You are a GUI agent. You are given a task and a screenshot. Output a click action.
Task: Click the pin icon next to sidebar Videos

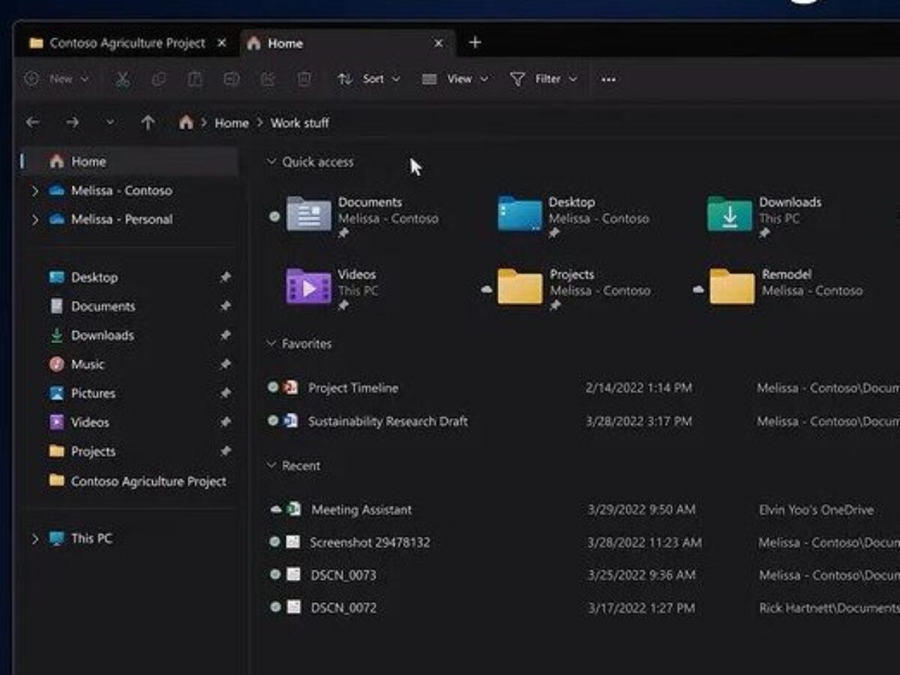coord(225,423)
